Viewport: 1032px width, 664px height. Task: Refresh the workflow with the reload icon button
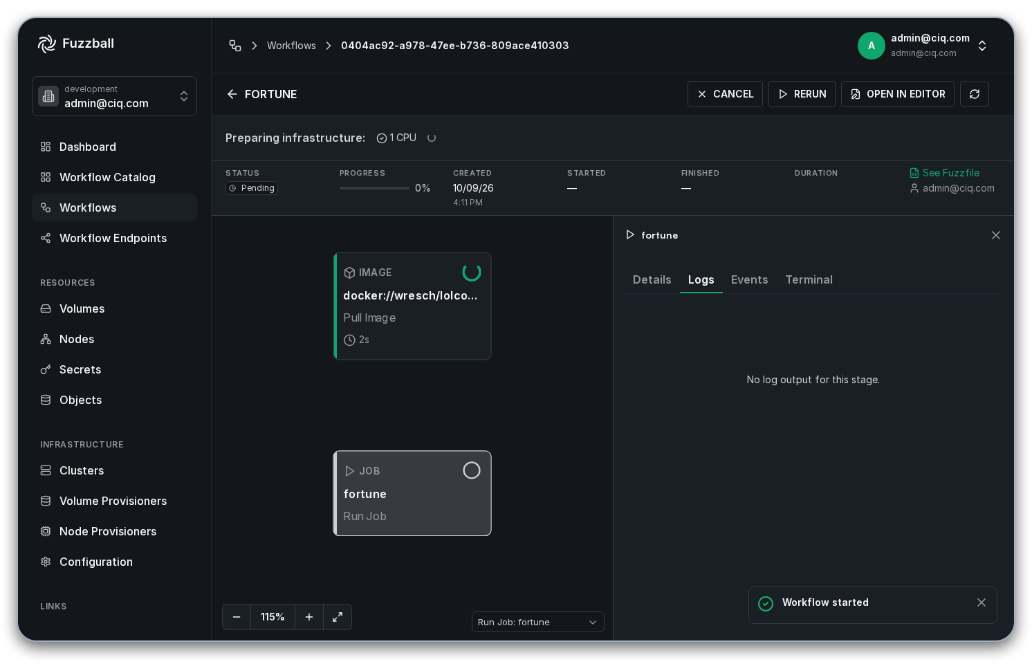[975, 94]
